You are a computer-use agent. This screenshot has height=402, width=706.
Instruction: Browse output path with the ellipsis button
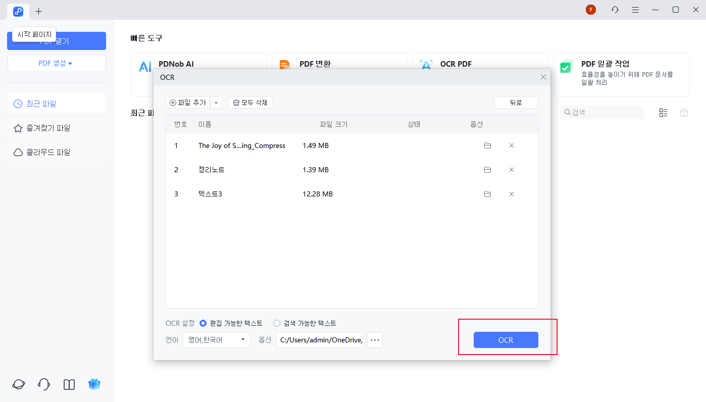click(x=375, y=340)
